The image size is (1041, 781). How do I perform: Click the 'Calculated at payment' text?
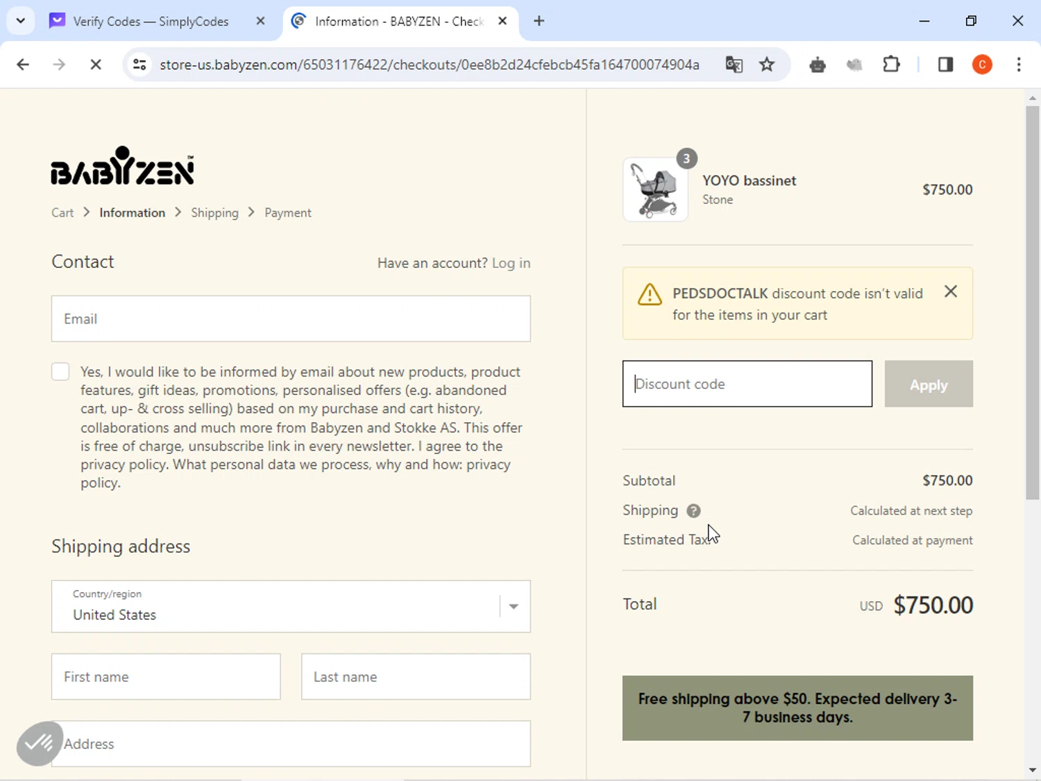[913, 540]
